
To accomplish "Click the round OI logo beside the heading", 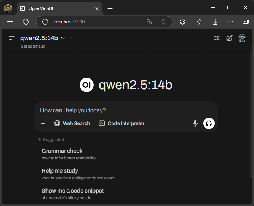I will (87, 85).
